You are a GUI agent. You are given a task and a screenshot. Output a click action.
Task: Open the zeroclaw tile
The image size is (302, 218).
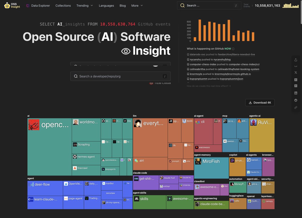click(x=112, y=195)
